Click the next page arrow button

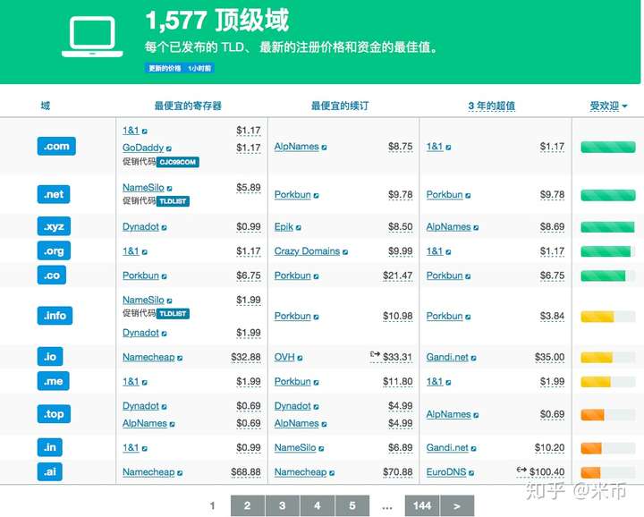[x=457, y=506]
